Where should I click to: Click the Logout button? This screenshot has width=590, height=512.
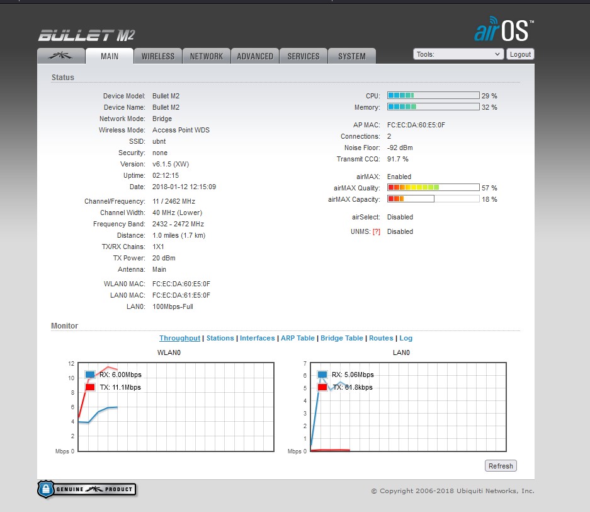pyautogui.click(x=520, y=54)
